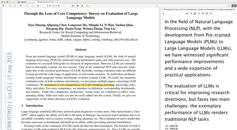Click the paper title heading text
Screen dimensions: 237x130
pyautogui.click(x=81, y=16)
